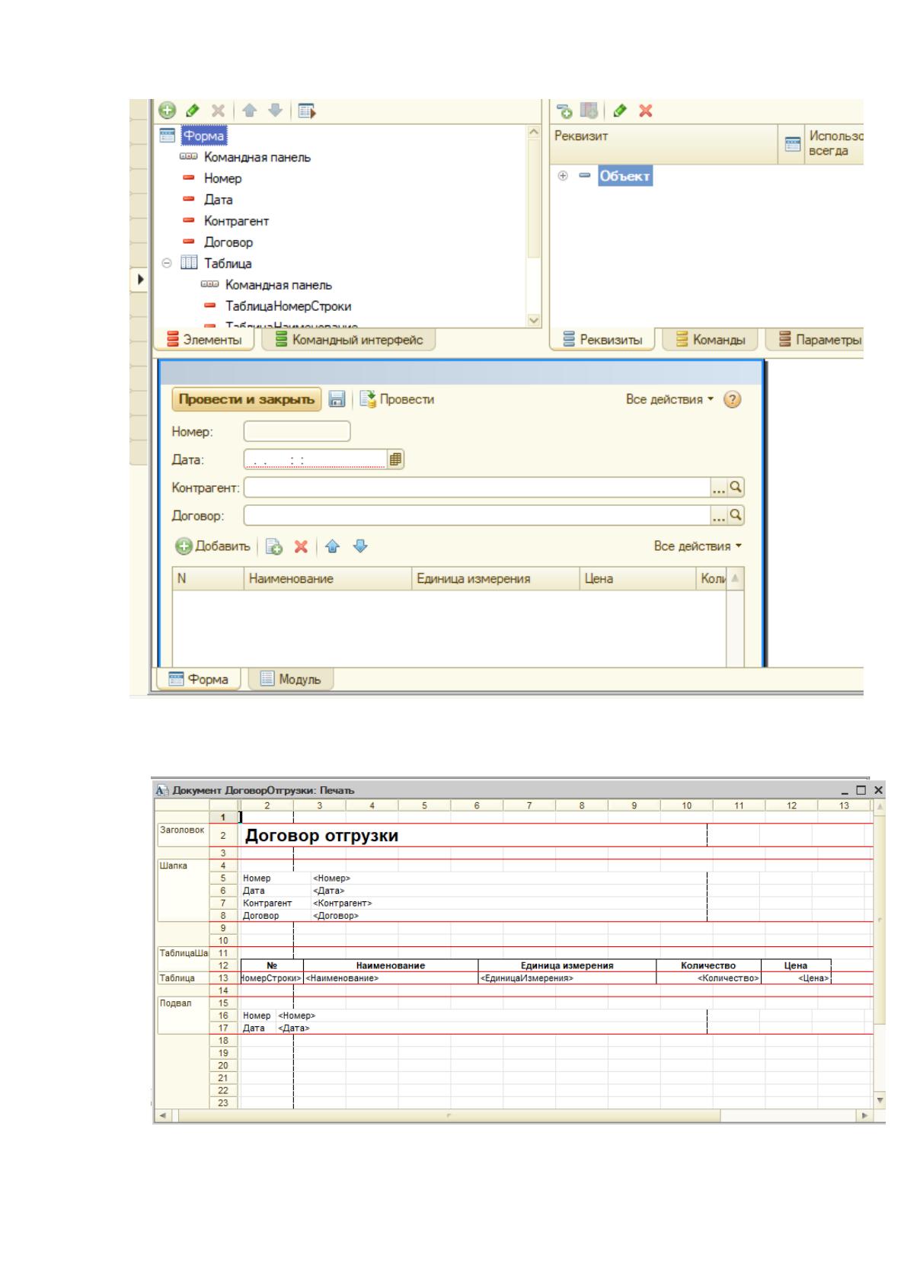Viewport: 907px width, 1283px height.
Task: Delete the attribute with the red X icon
Action: [x=646, y=111]
